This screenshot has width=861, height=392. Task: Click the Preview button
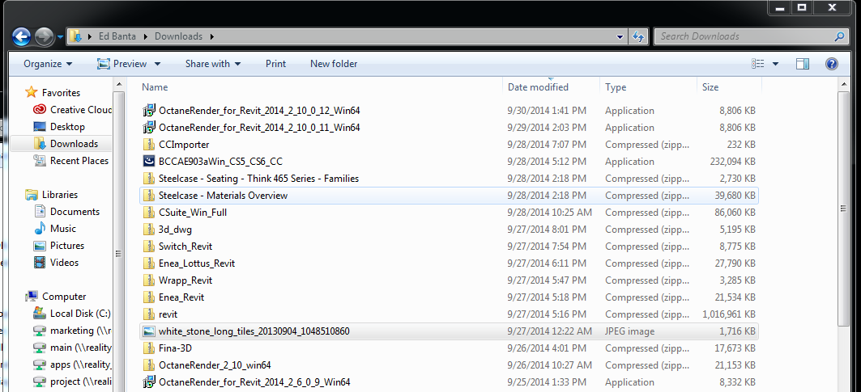pyautogui.click(x=122, y=64)
